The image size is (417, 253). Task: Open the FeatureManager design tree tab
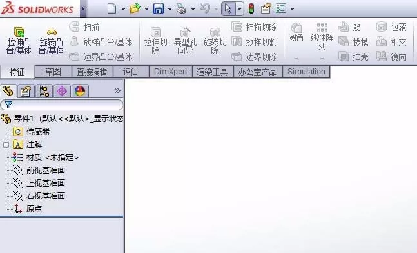point(8,91)
